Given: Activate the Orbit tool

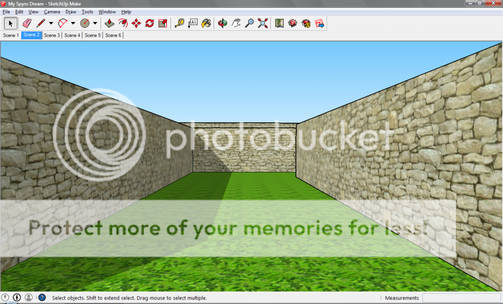Looking at the screenshot, I should [x=223, y=23].
